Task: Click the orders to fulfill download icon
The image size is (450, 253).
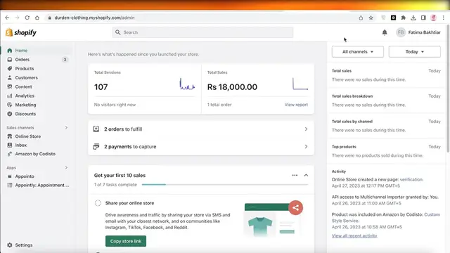Action: coord(96,129)
